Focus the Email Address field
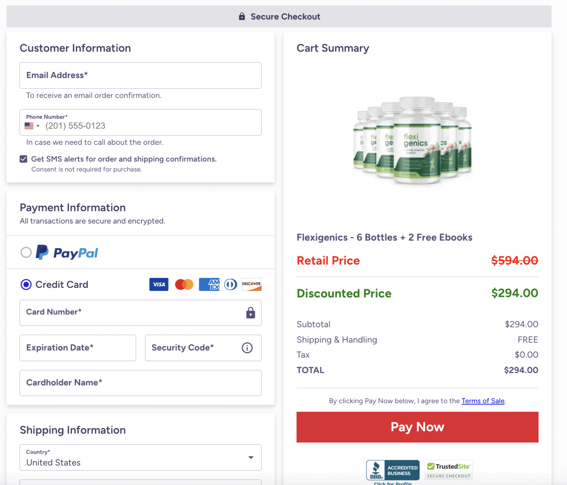The height and width of the screenshot is (485, 567). [x=141, y=75]
